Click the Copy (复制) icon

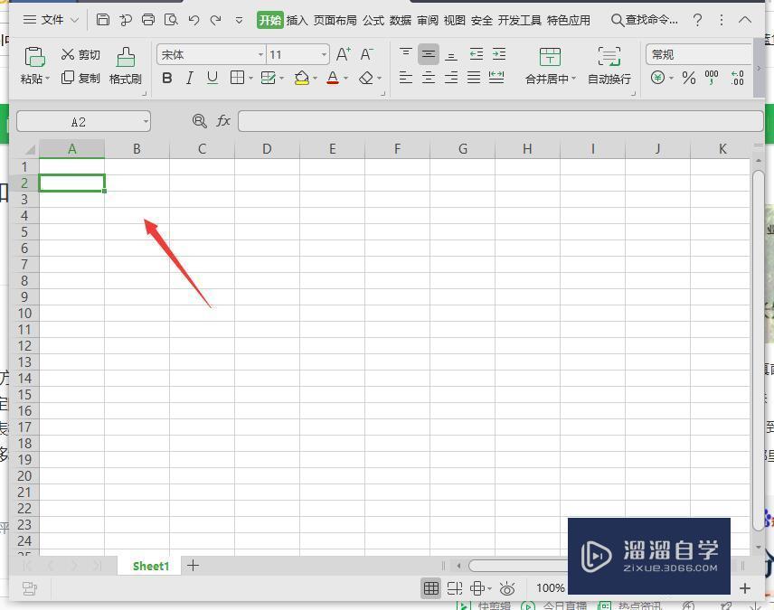pos(68,78)
